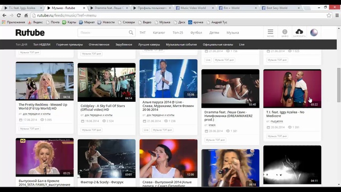Switch to Профиль пользователя tab
This screenshot has width=341, height=192.
(152, 8)
